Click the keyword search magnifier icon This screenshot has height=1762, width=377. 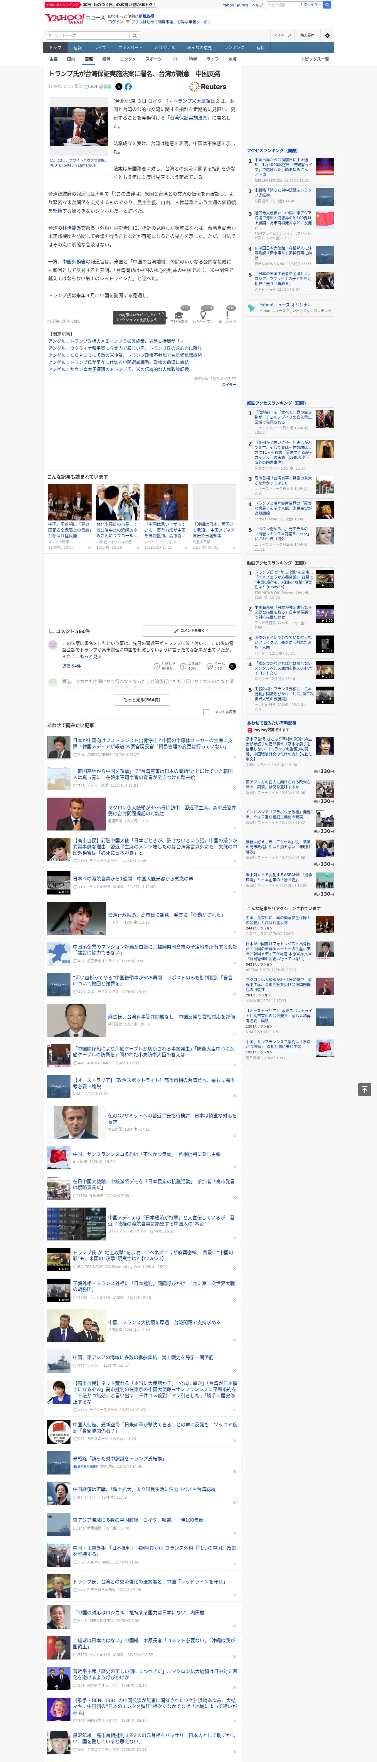(x=135, y=35)
